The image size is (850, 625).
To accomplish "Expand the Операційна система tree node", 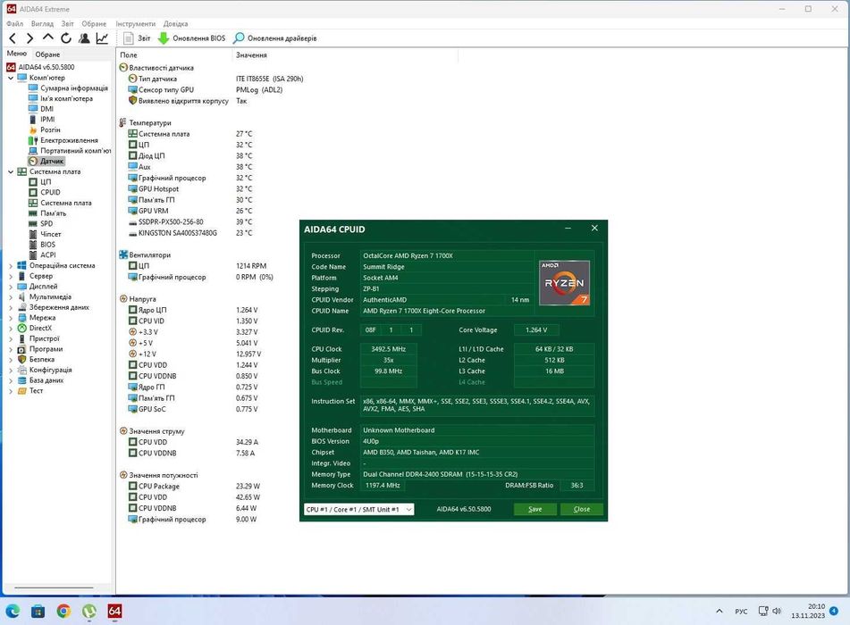I will pos(11,266).
